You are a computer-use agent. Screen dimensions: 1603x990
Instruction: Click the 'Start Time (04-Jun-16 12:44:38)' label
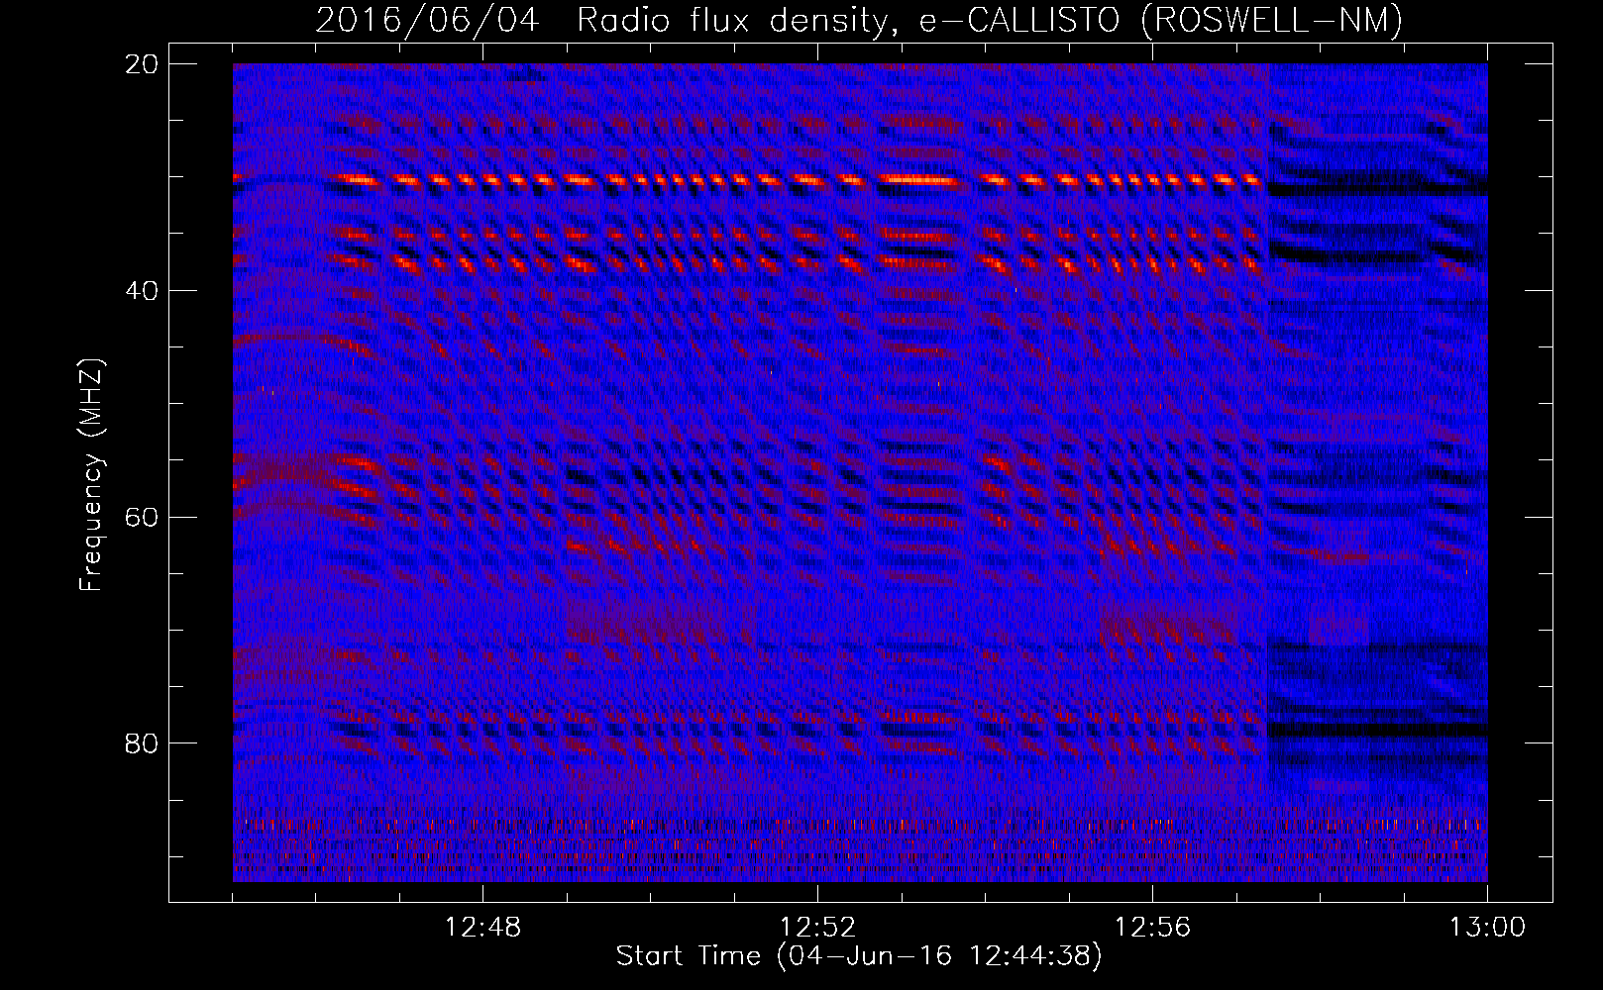point(859,956)
